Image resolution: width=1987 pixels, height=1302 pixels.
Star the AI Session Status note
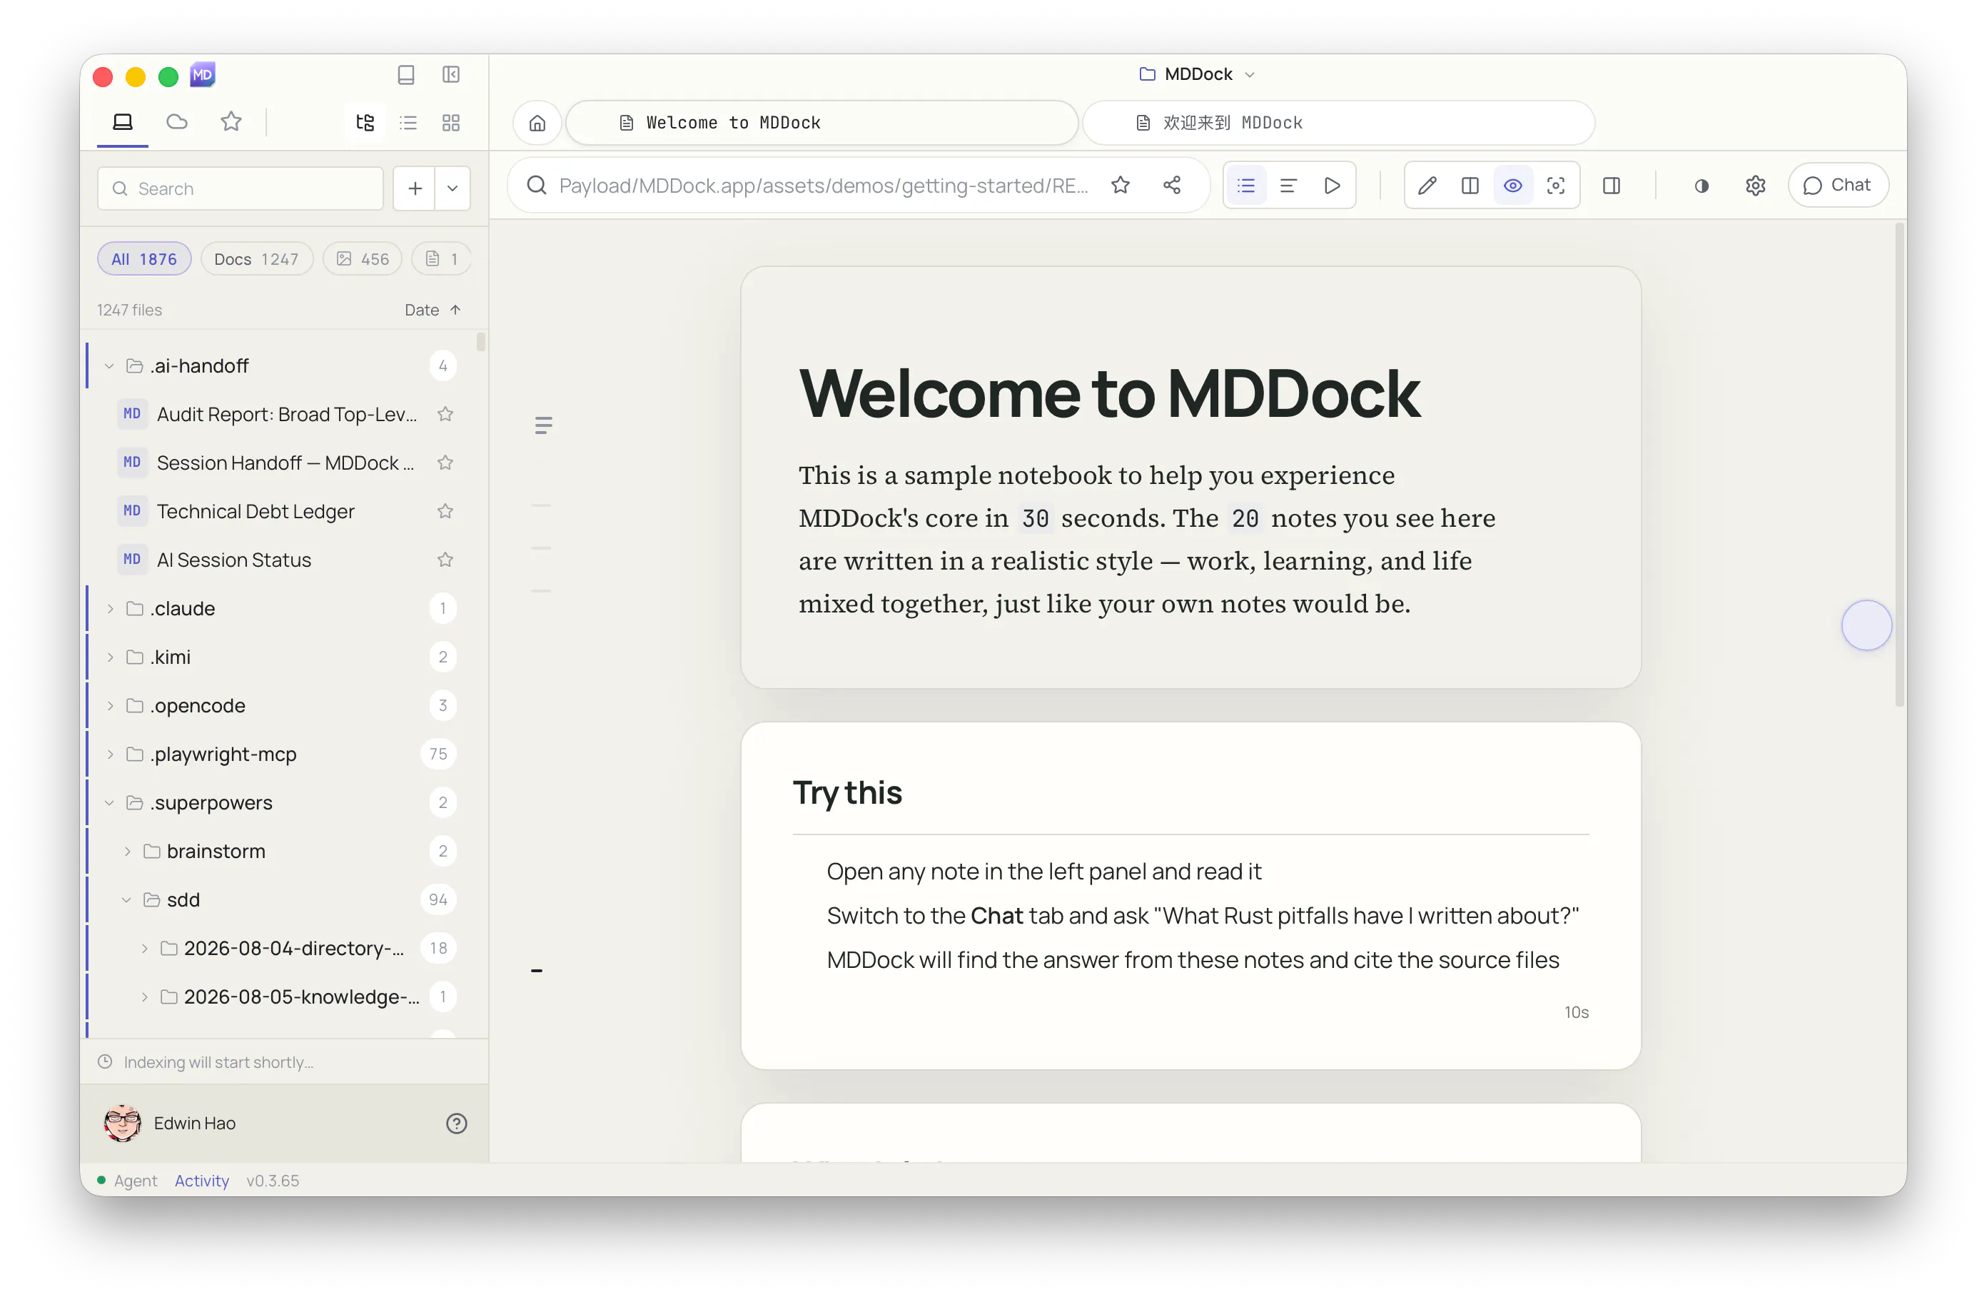(x=445, y=560)
